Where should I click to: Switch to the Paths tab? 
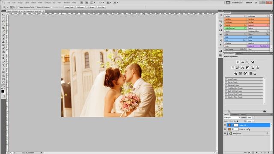(243, 115)
